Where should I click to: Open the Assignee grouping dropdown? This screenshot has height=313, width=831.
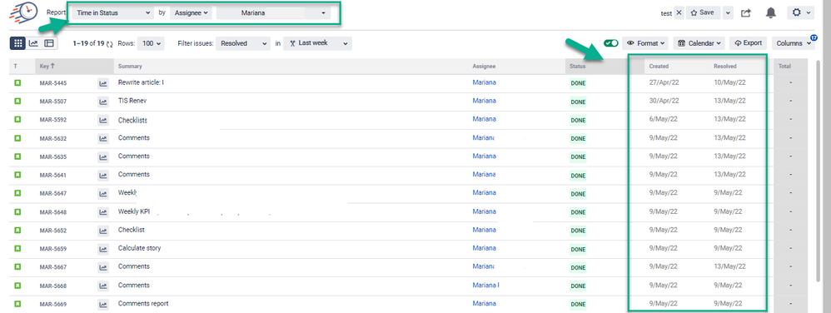click(191, 13)
